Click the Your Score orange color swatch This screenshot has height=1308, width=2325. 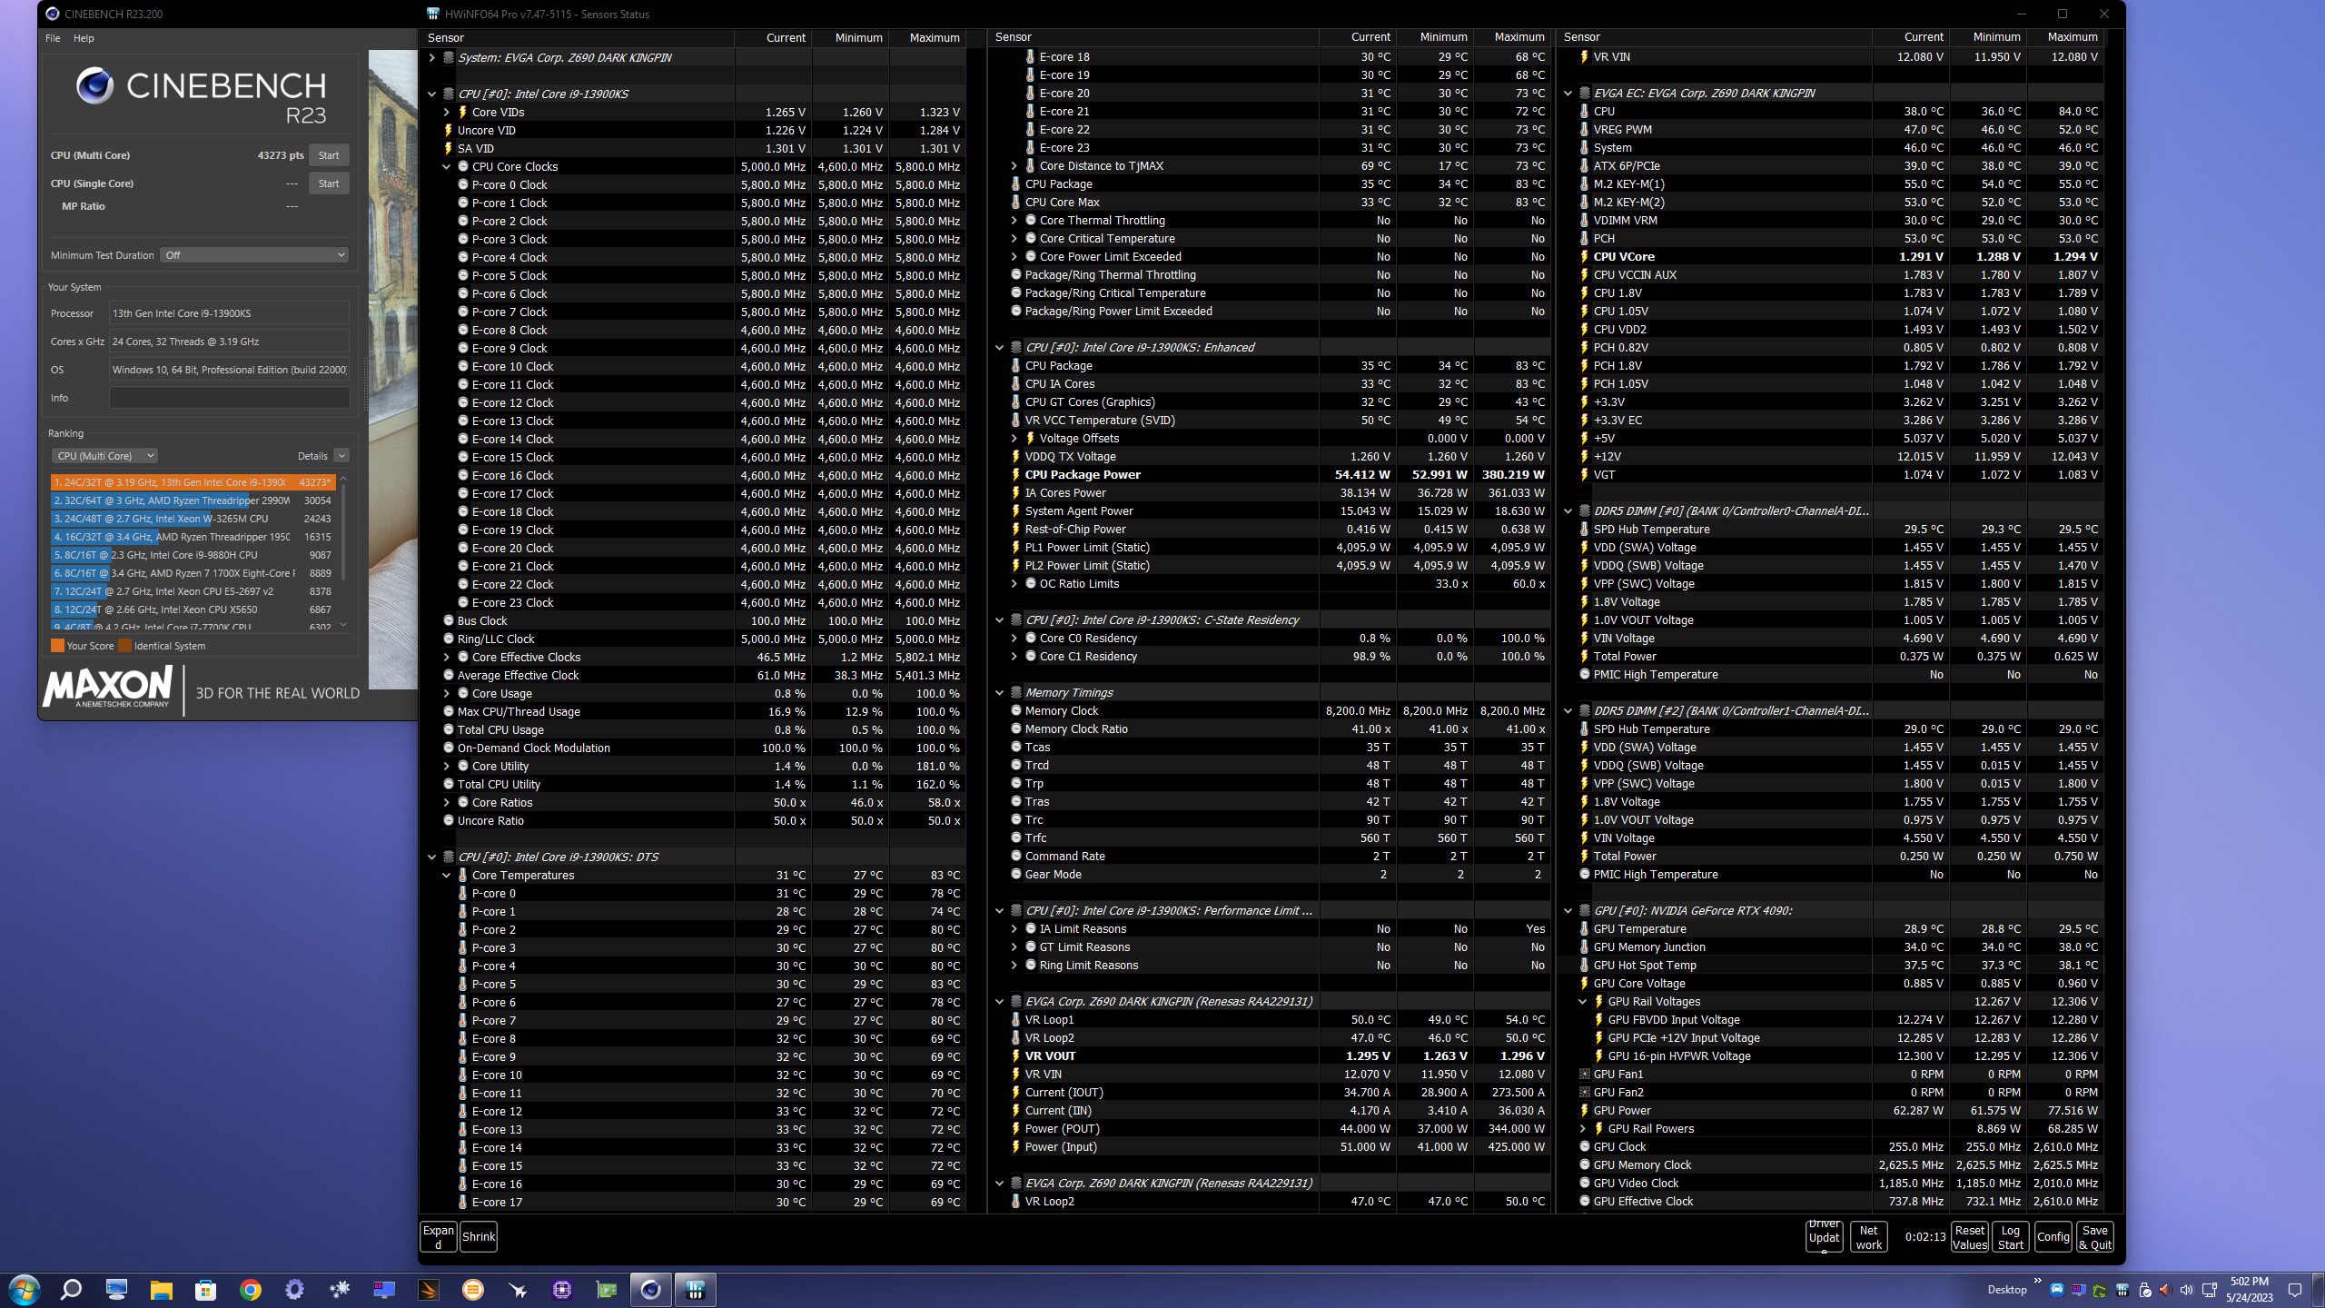pos(57,646)
